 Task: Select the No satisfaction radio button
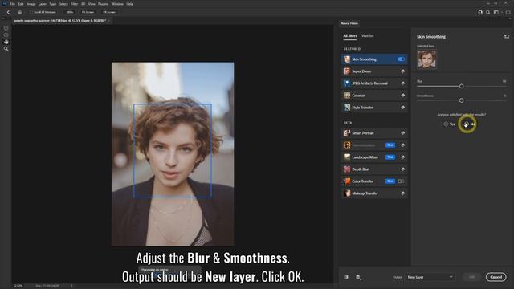(x=467, y=124)
